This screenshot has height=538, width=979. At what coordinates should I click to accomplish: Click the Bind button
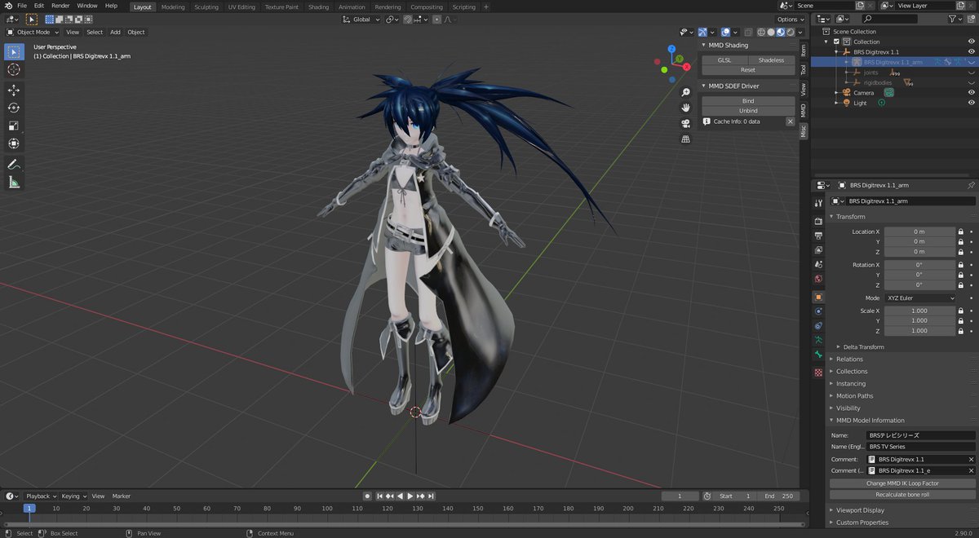[748, 101]
